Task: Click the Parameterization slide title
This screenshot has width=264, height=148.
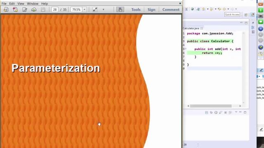Action: [x=56, y=68]
